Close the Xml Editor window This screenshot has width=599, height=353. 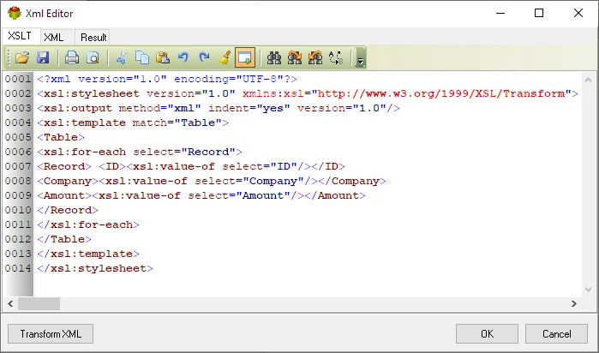pyautogui.click(x=578, y=14)
